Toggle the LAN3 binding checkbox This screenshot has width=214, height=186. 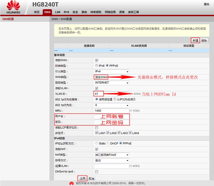click(119, 133)
